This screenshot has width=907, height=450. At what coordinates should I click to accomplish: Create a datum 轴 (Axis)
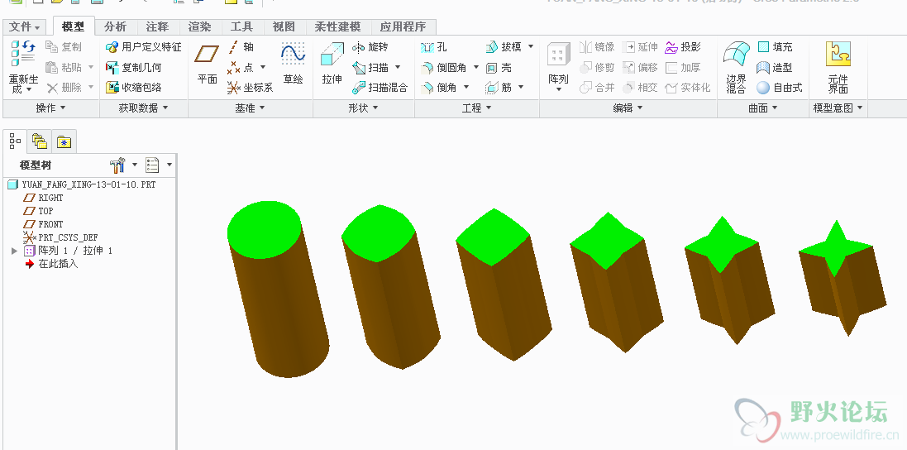pyautogui.click(x=241, y=47)
